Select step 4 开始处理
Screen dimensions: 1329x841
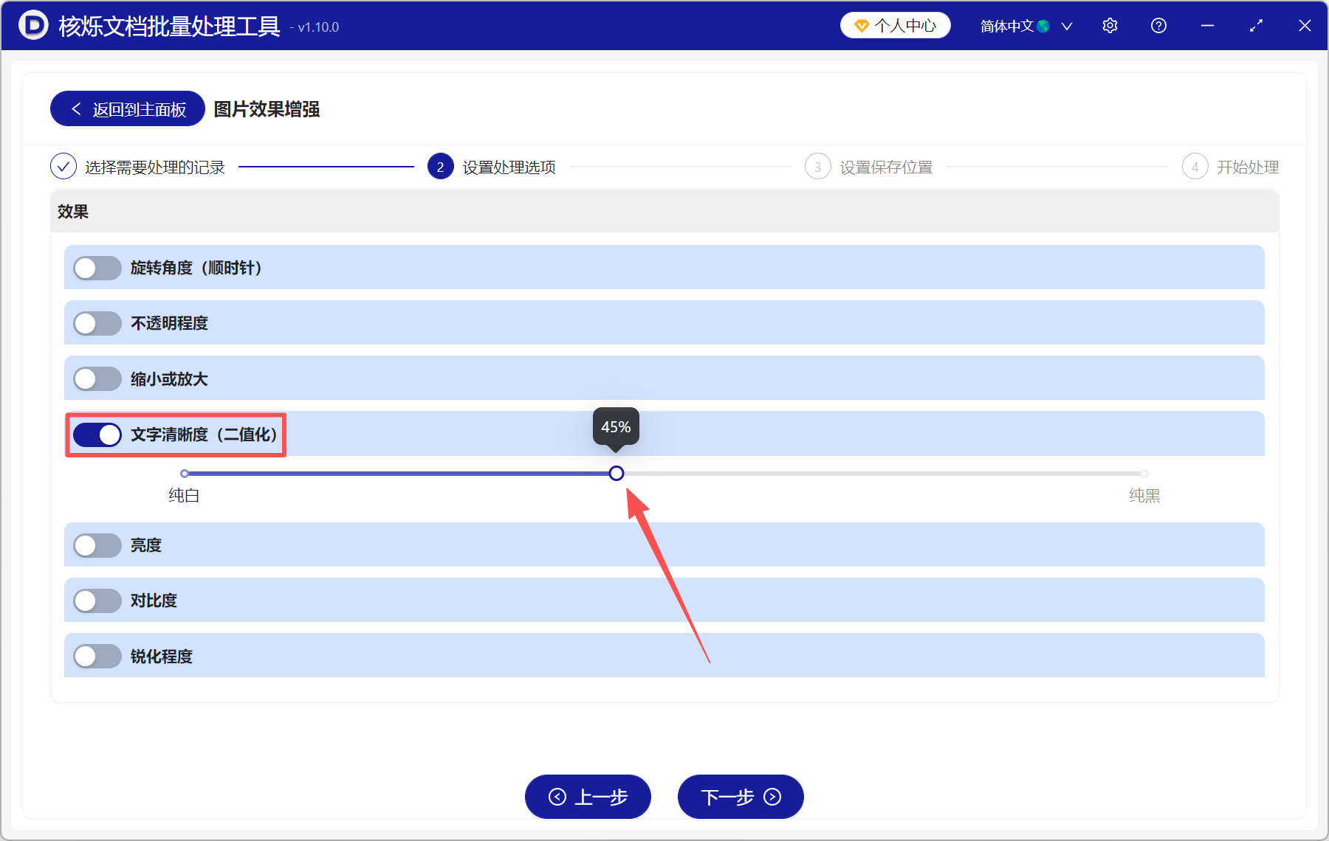1195,166
